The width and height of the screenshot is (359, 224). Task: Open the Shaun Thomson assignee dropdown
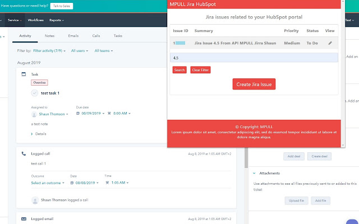[x=54, y=114]
